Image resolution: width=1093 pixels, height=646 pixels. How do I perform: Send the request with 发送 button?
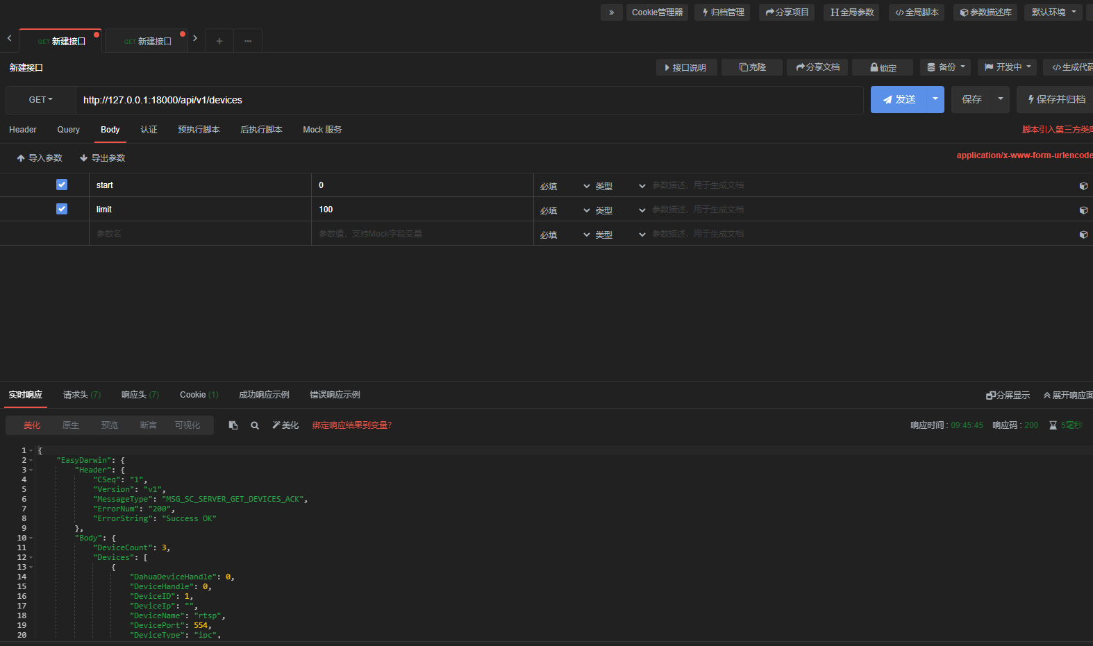point(899,100)
